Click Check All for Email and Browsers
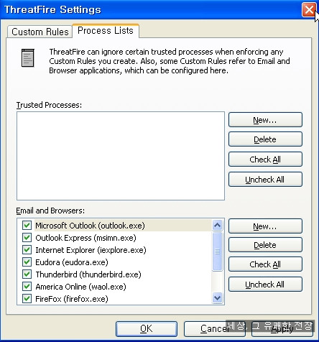The image size is (319, 342). (x=265, y=264)
